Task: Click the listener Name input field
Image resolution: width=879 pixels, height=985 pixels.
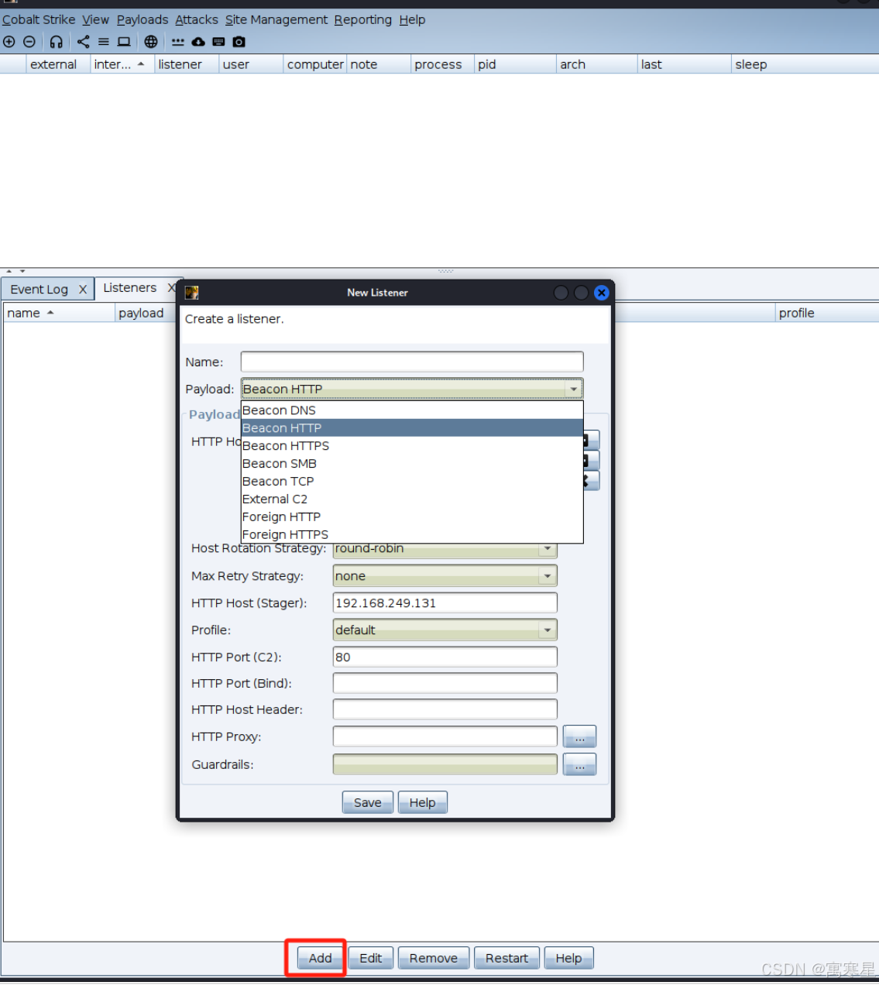Action: click(412, 362)
